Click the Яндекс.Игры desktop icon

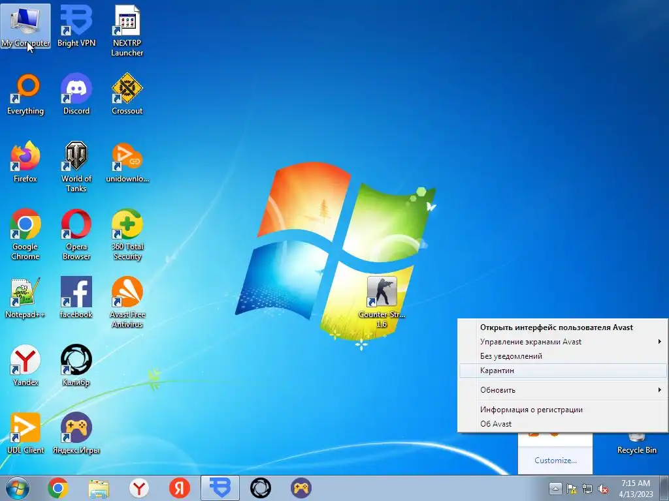coord(76,433)
